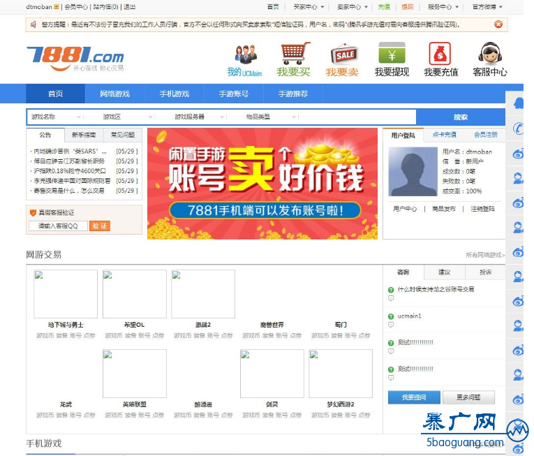This screenshot has height=456, width=534.
Task: Click the speaker icon in the notice bar
Action: click(x=34, y=24)
